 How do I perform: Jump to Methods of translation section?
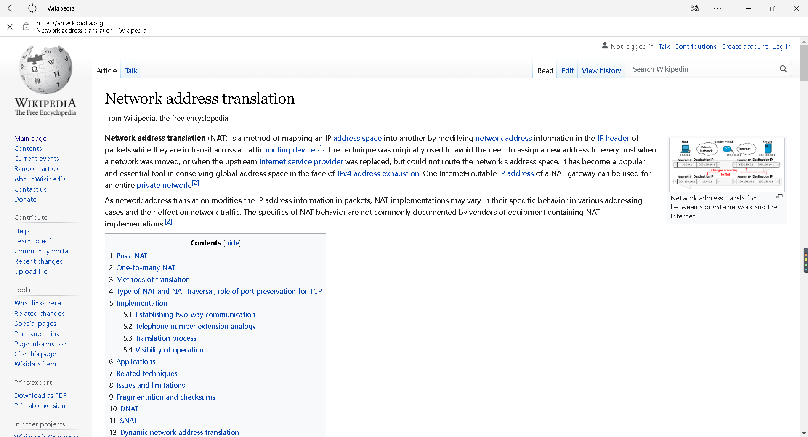[x=153, y=280]
